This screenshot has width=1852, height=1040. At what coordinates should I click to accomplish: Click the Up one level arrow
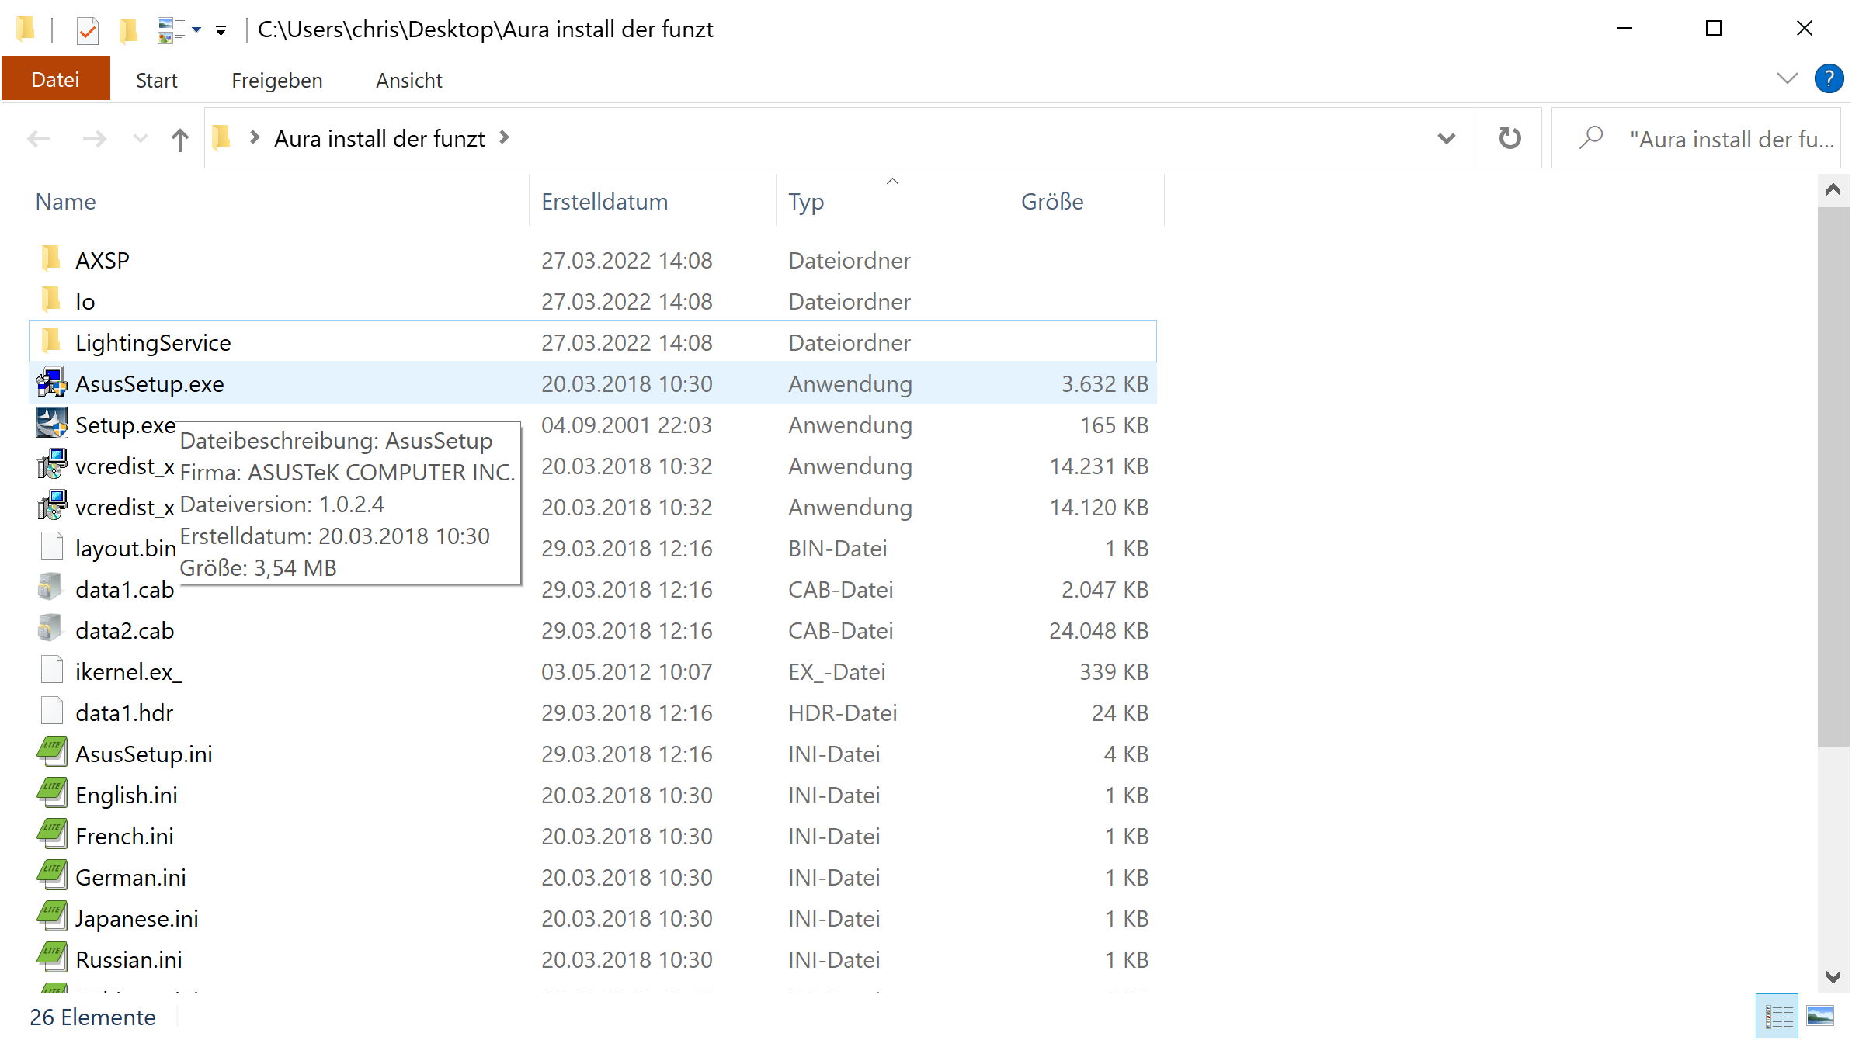179,139
